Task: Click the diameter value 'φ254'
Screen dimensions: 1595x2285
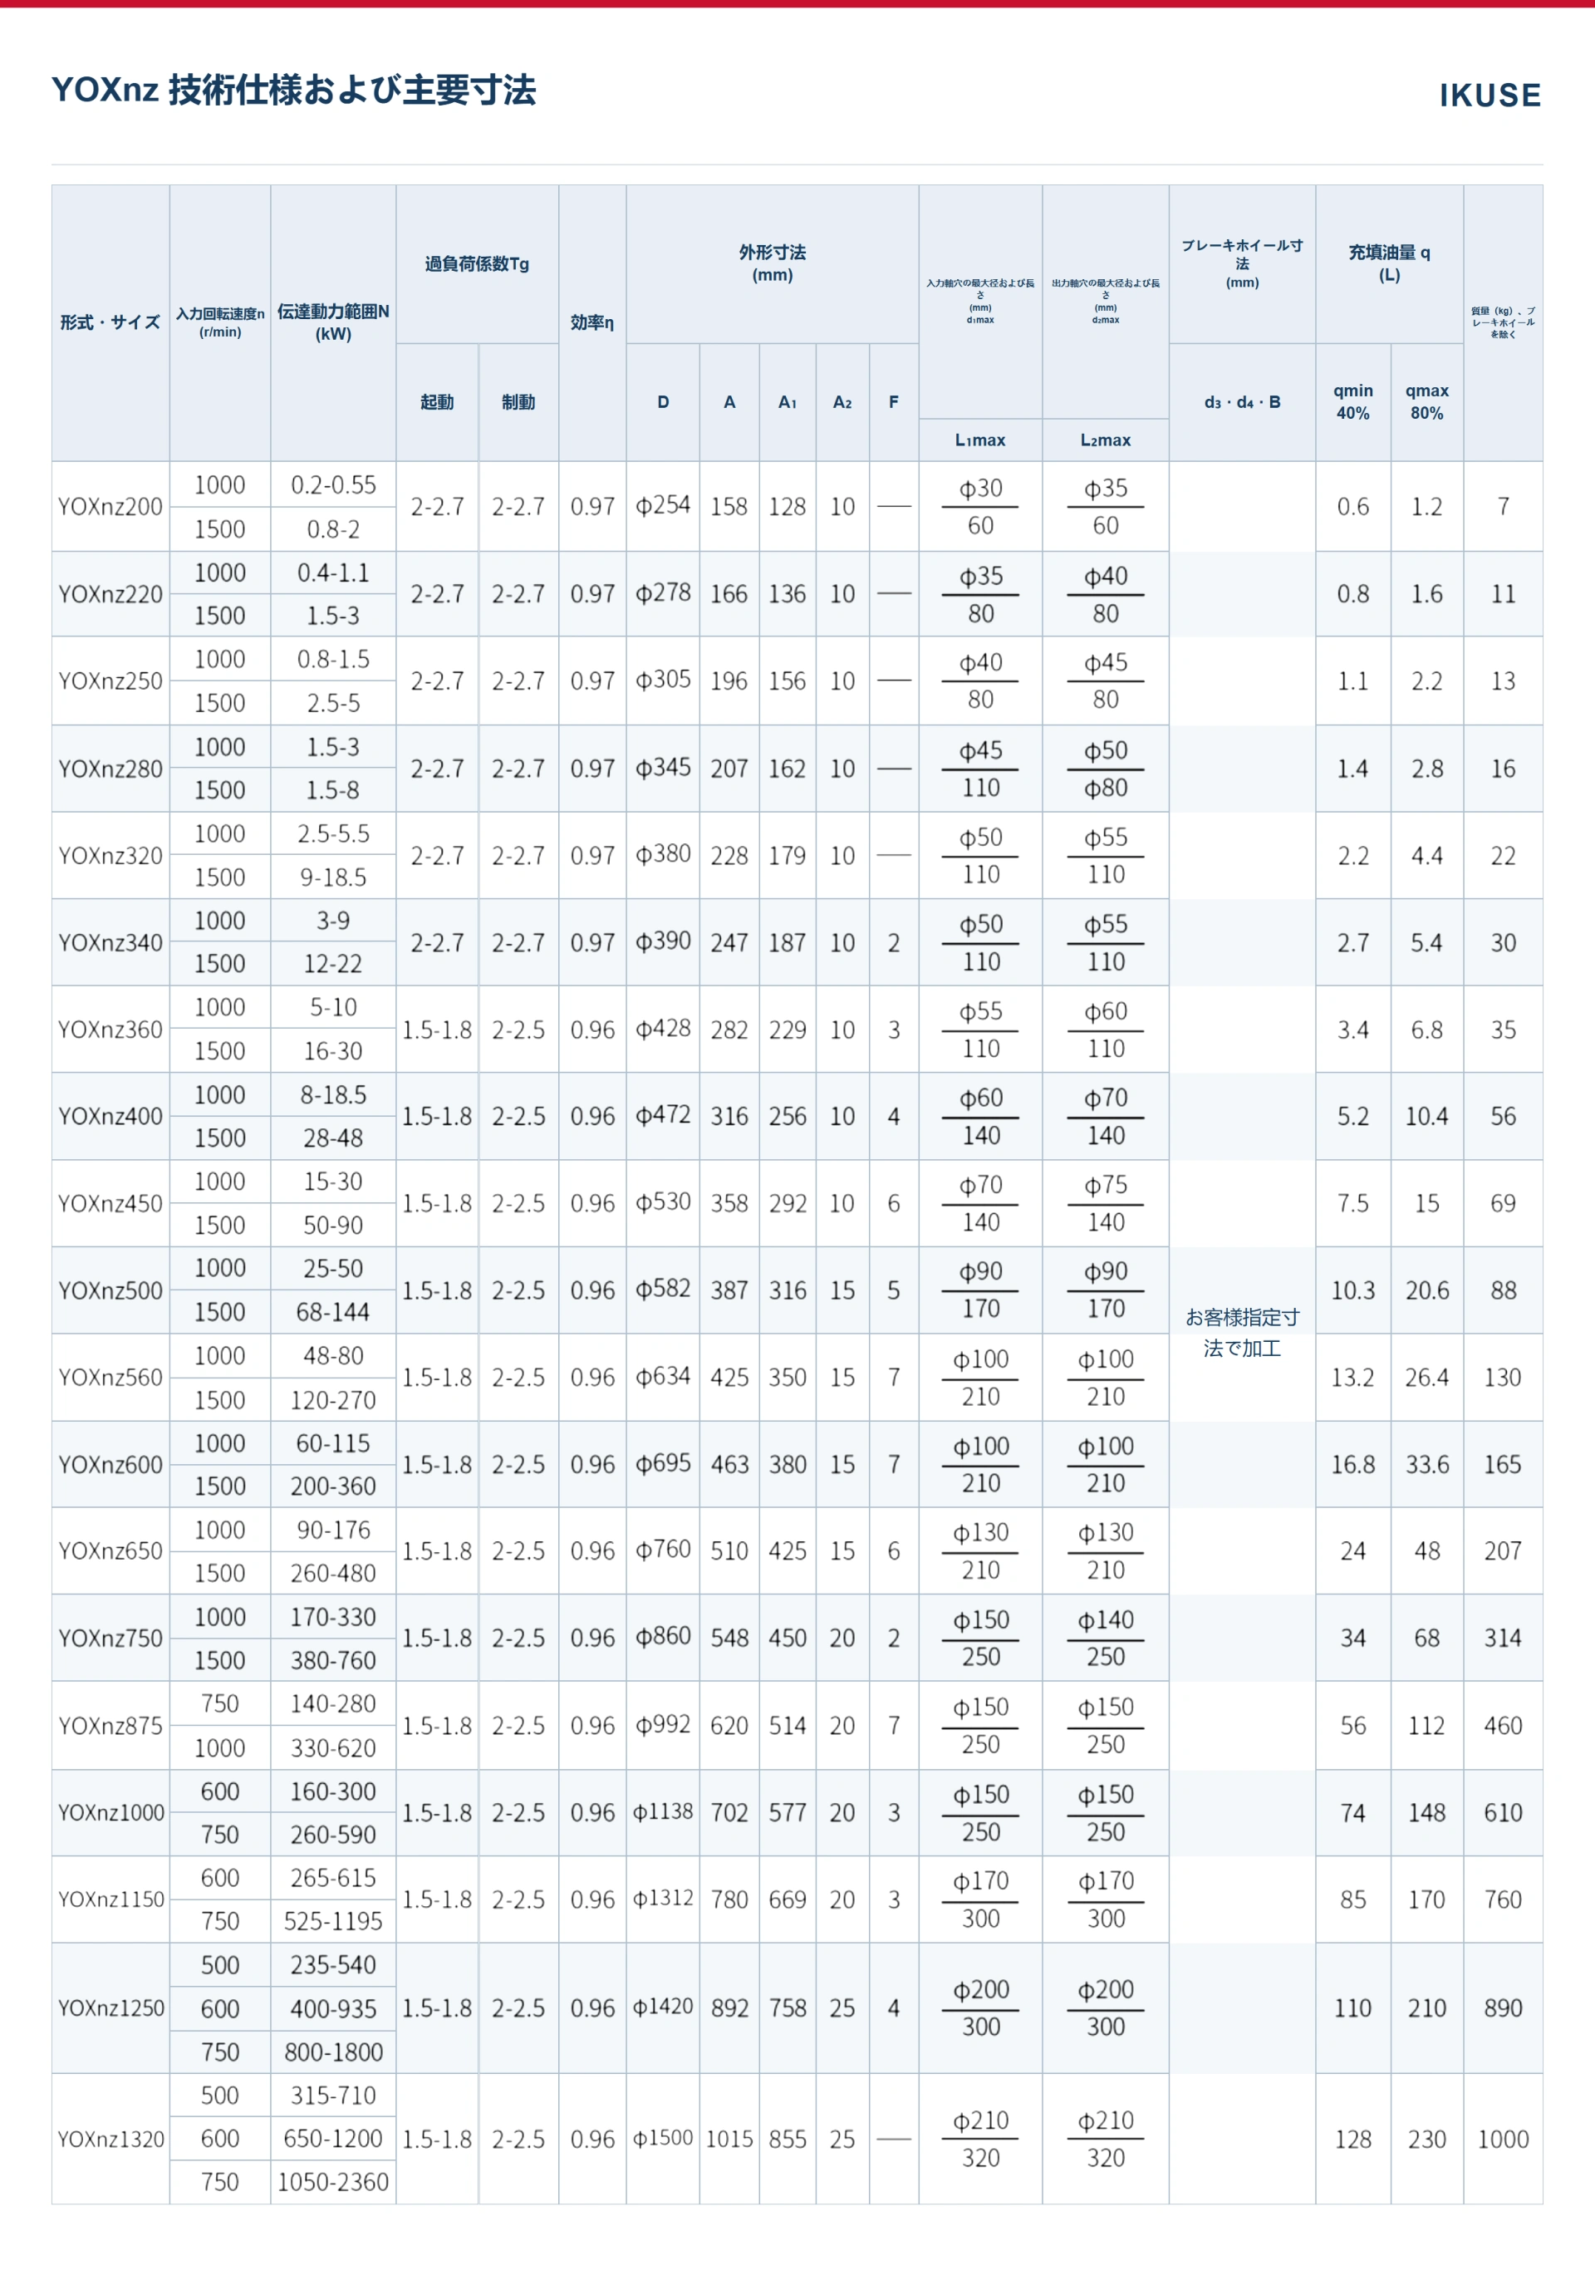Action: [663, 505]
